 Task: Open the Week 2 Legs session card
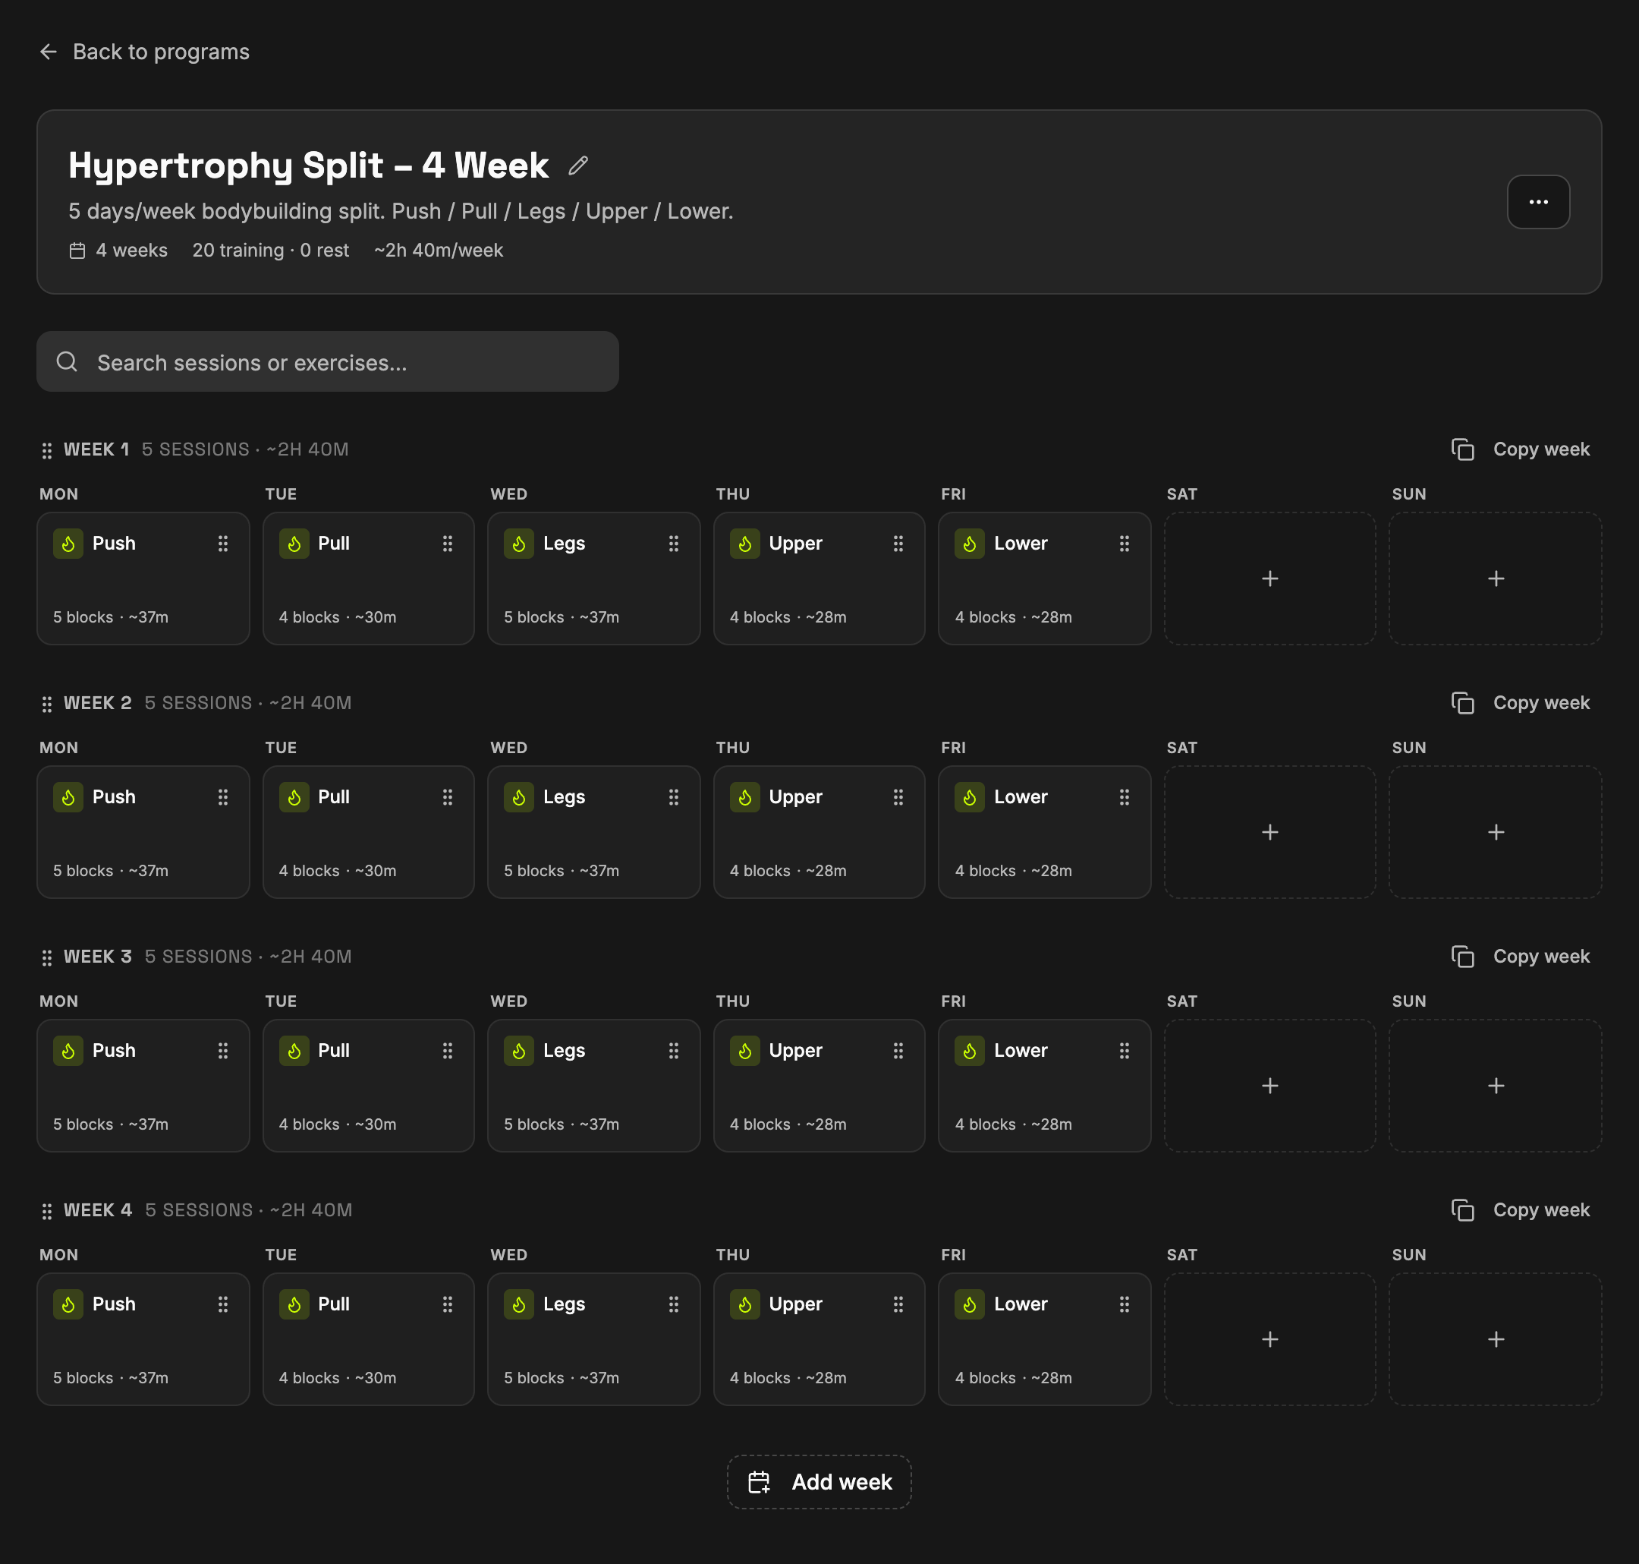coord(594,832)
